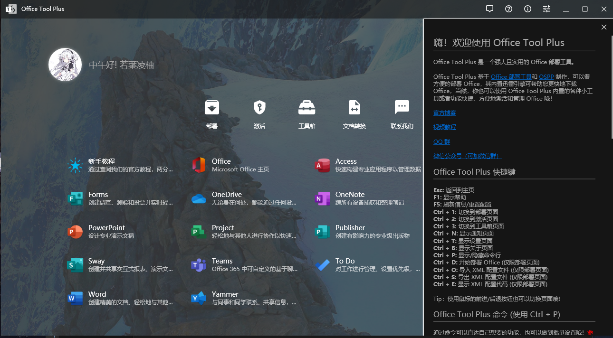Click the help question mark icon
Image resolution: width=613 pixels, height=338 pixels.
click(x=508, y=9)
